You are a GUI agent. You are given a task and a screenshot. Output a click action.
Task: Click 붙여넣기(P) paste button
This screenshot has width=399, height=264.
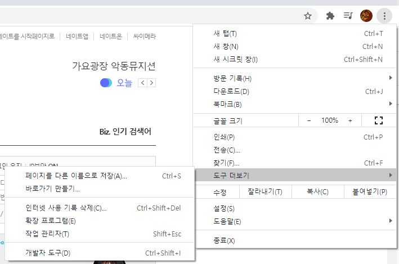(370, 192)
